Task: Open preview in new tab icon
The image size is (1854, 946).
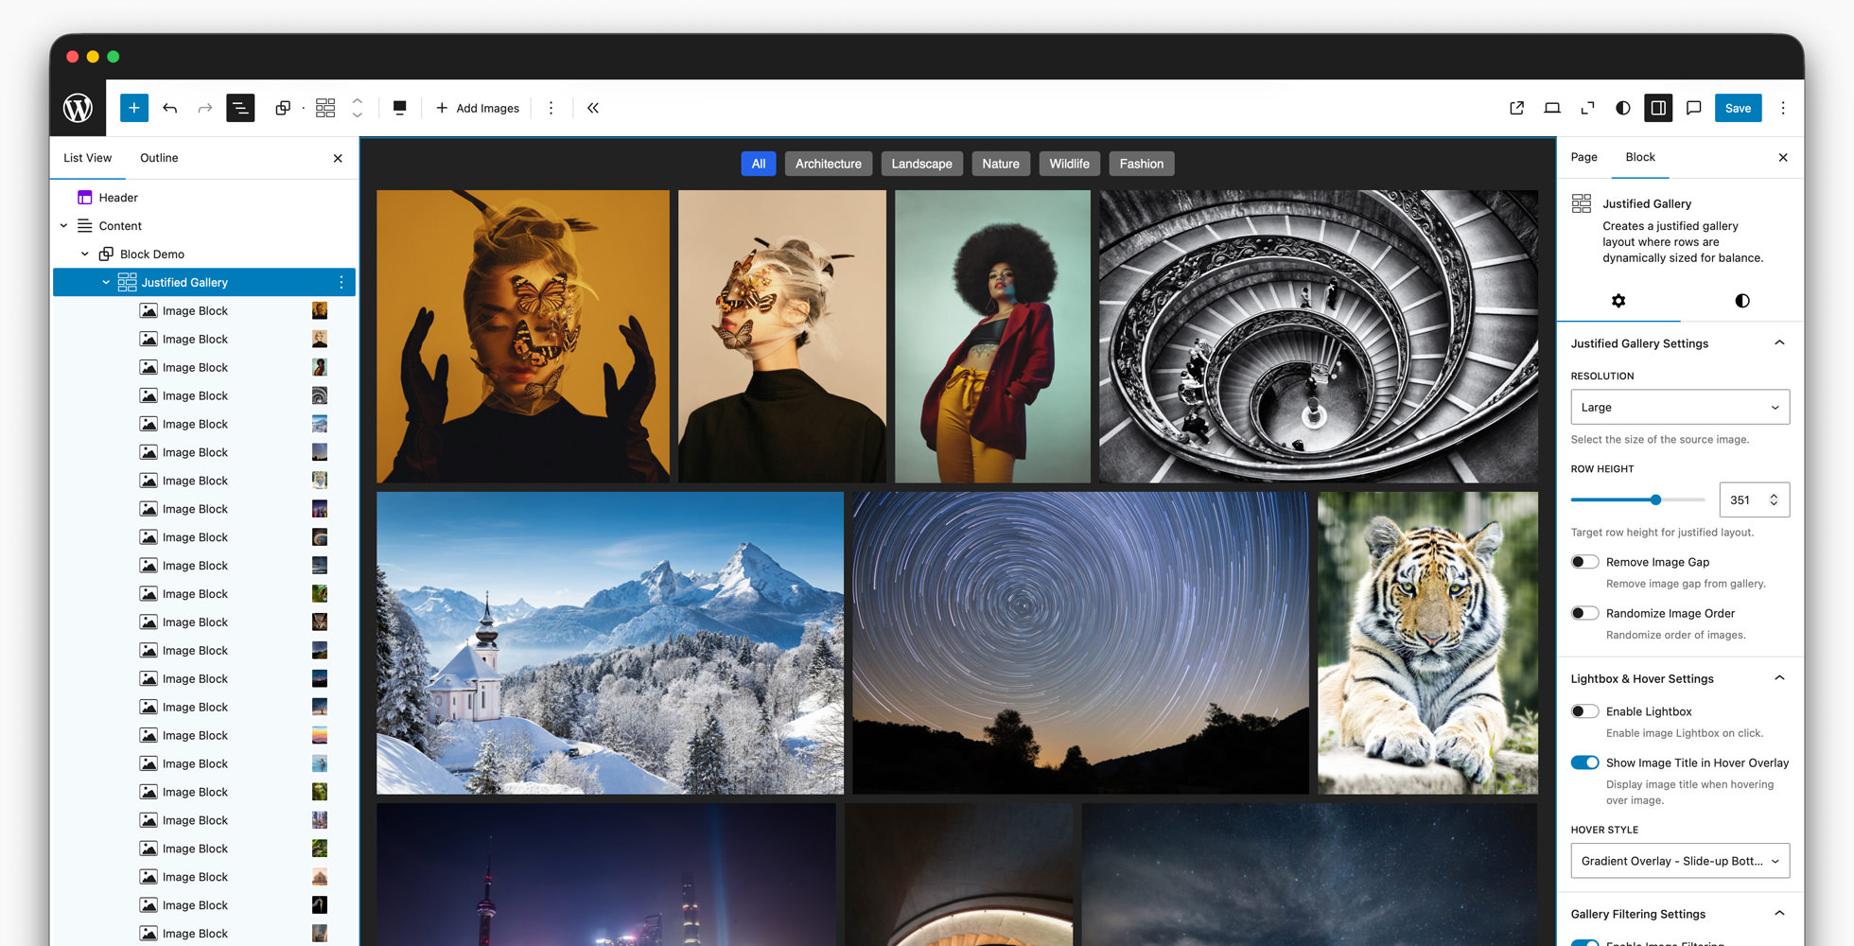Action: pos(1516,108)
